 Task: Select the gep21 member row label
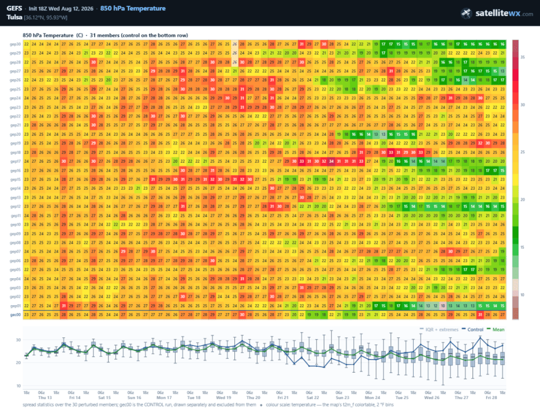click(15, 125)
